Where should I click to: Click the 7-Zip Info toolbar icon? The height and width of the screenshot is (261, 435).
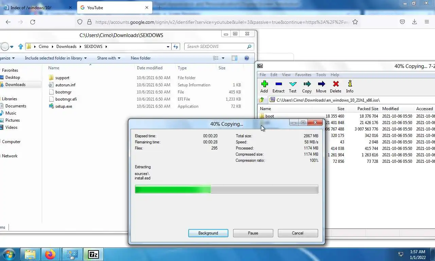click(350, 84)
